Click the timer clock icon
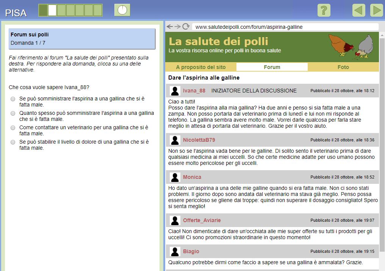This screenshot has width=385, height=271. tap(122, 10)
